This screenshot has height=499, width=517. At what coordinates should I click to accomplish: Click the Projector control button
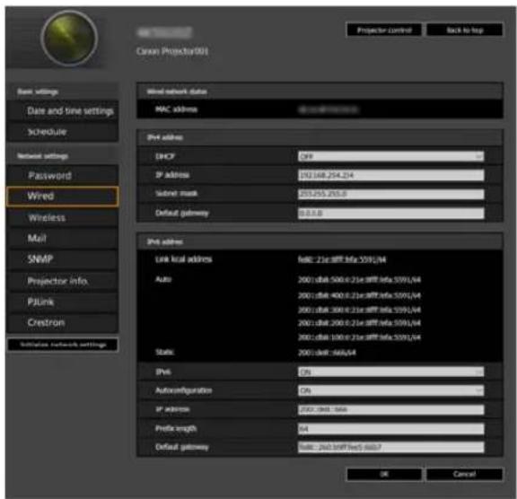pyautogui.click(x=384, y=30)
